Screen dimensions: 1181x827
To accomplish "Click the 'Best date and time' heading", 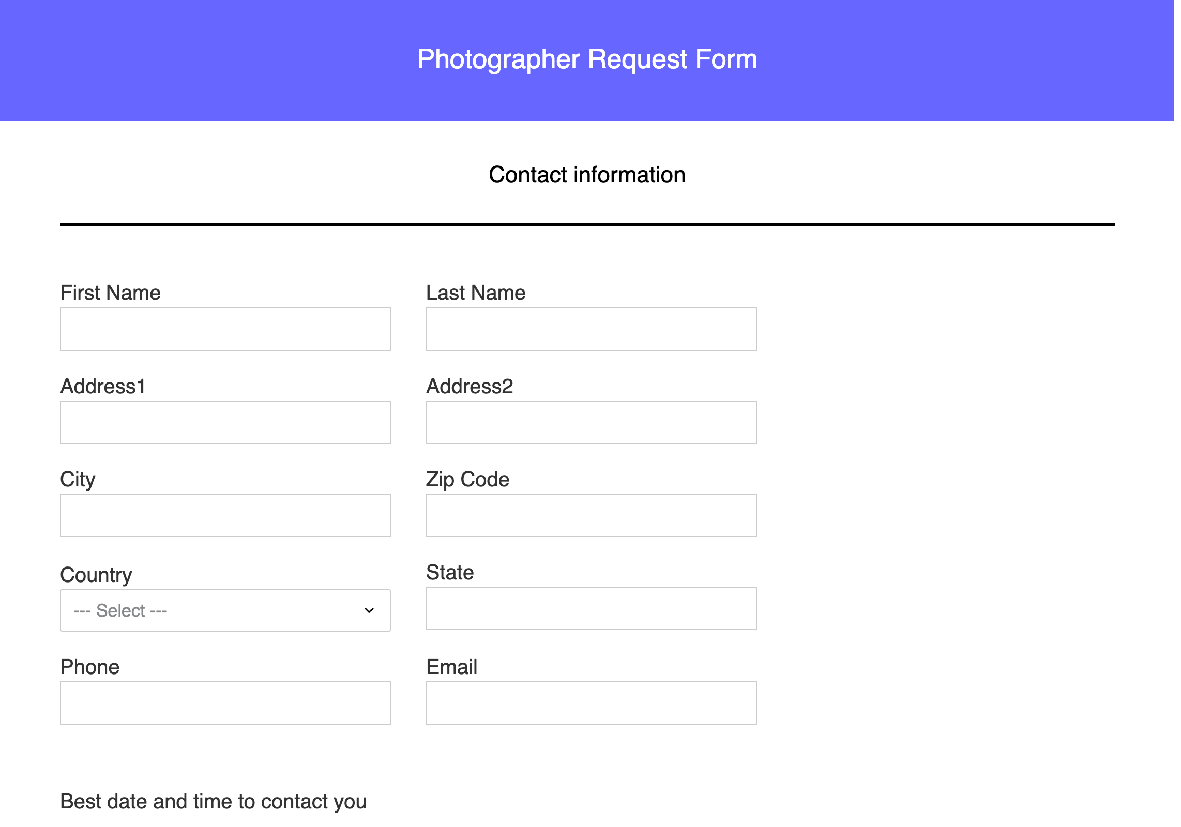I will [x=213, y=801].
